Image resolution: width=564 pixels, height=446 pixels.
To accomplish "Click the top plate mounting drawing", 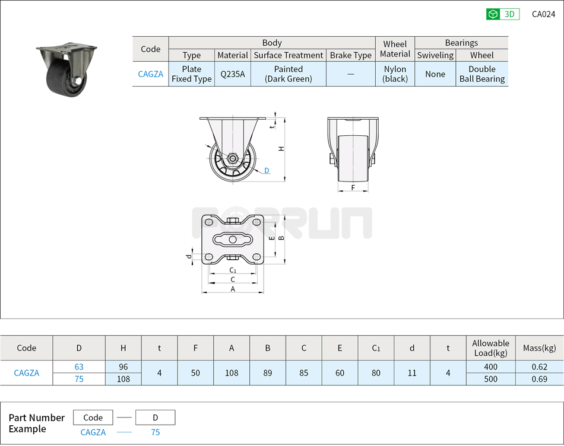I will pos(232,240).
